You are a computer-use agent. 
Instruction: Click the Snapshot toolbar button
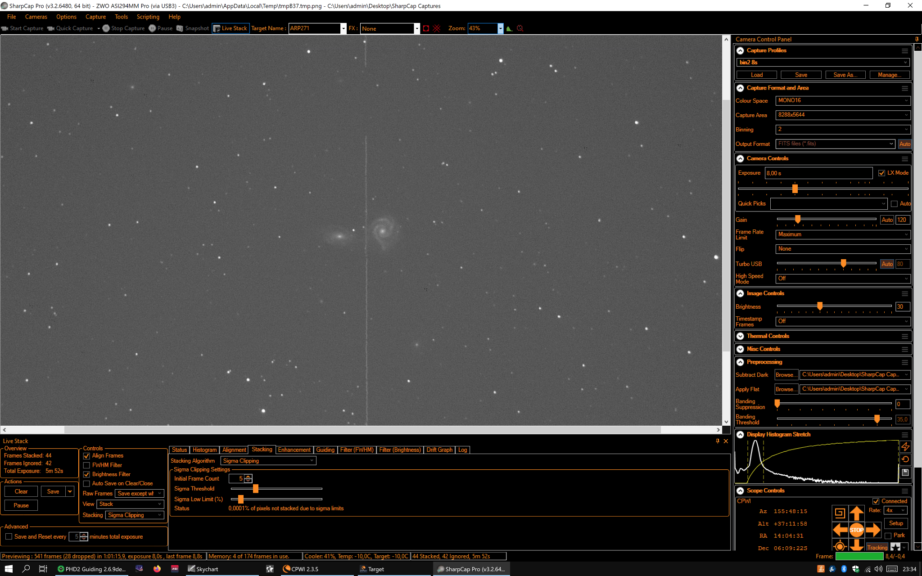193,28
